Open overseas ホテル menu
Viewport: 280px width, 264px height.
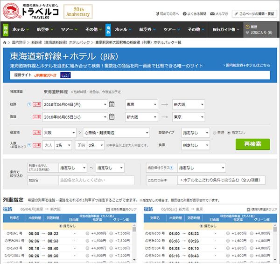click(x=123, y=29)
